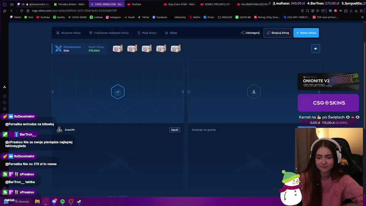Open the Linktree bookmark
The height and width of the screenshot is (206, 366).
click(x=96, y=17)
